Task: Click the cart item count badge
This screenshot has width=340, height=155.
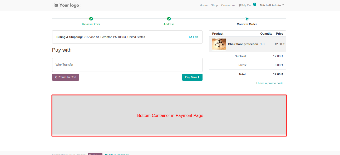Action: pos(255,4)
